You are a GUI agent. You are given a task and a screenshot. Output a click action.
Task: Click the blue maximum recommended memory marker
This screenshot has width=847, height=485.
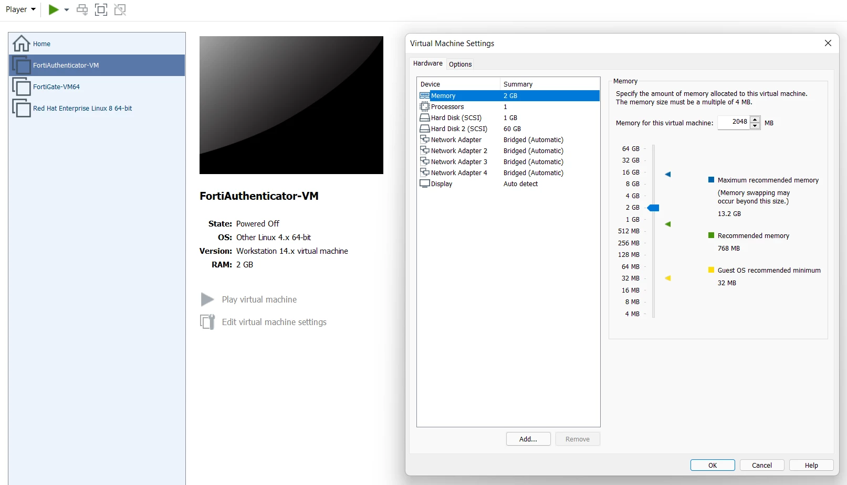[x=668, y=174]
